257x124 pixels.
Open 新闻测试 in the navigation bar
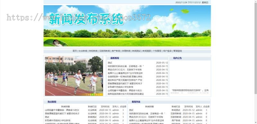coord(136,51)
